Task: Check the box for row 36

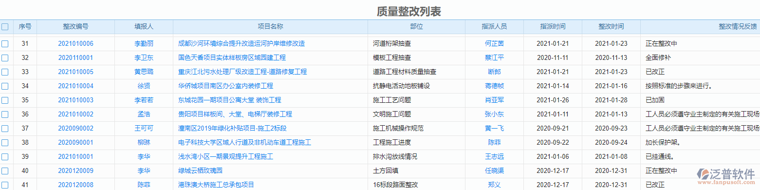Action: [x=5, y=114]
